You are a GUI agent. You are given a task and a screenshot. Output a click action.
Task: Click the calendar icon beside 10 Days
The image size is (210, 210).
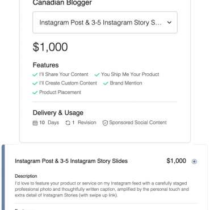[35, 123]
